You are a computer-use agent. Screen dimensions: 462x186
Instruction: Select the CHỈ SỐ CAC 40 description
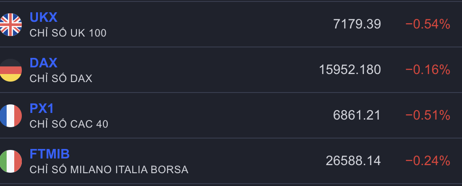[69, 124]
